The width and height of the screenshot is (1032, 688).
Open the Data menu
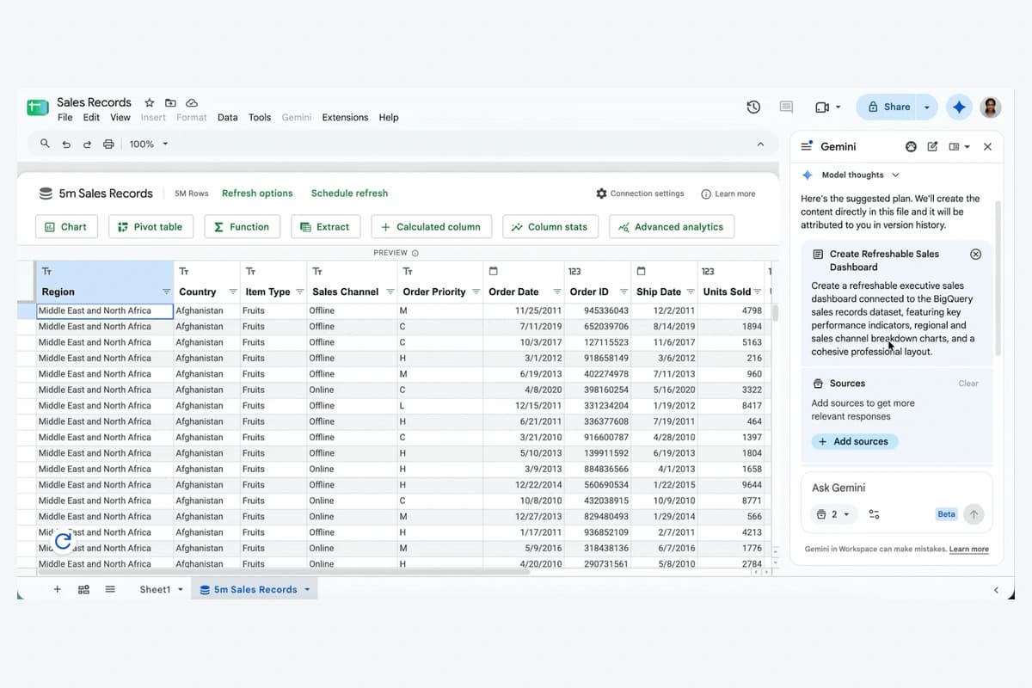click(x=228, y=118)
